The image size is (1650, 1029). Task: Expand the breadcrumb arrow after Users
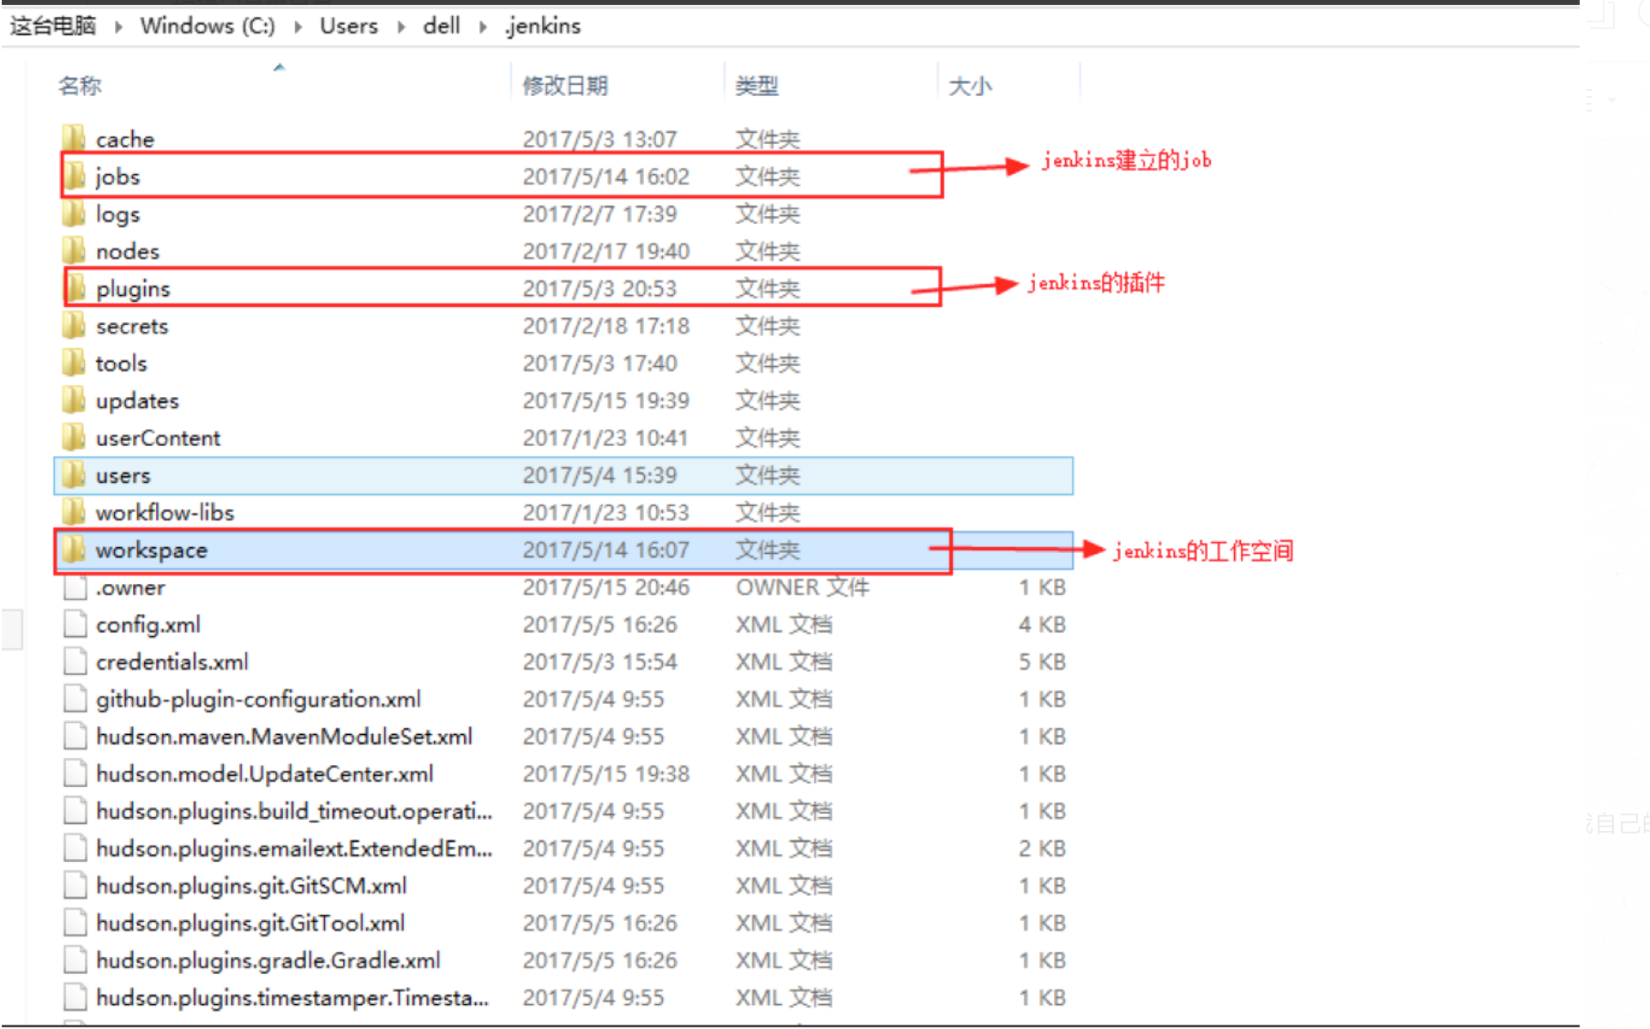point(400,26)
